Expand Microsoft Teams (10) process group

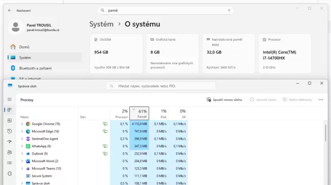22,168
